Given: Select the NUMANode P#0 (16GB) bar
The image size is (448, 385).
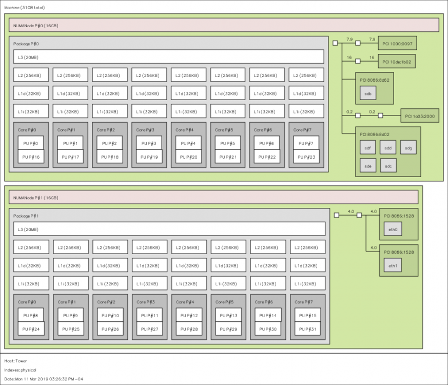Looking at the screenshot, I should point(224,25).
